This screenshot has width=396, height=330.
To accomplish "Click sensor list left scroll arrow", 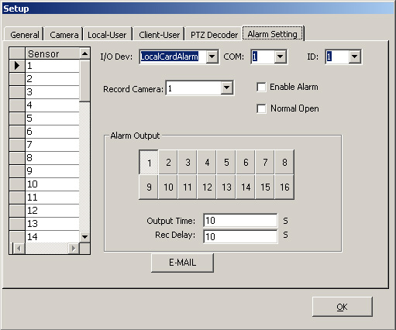I will pos(19,249).
